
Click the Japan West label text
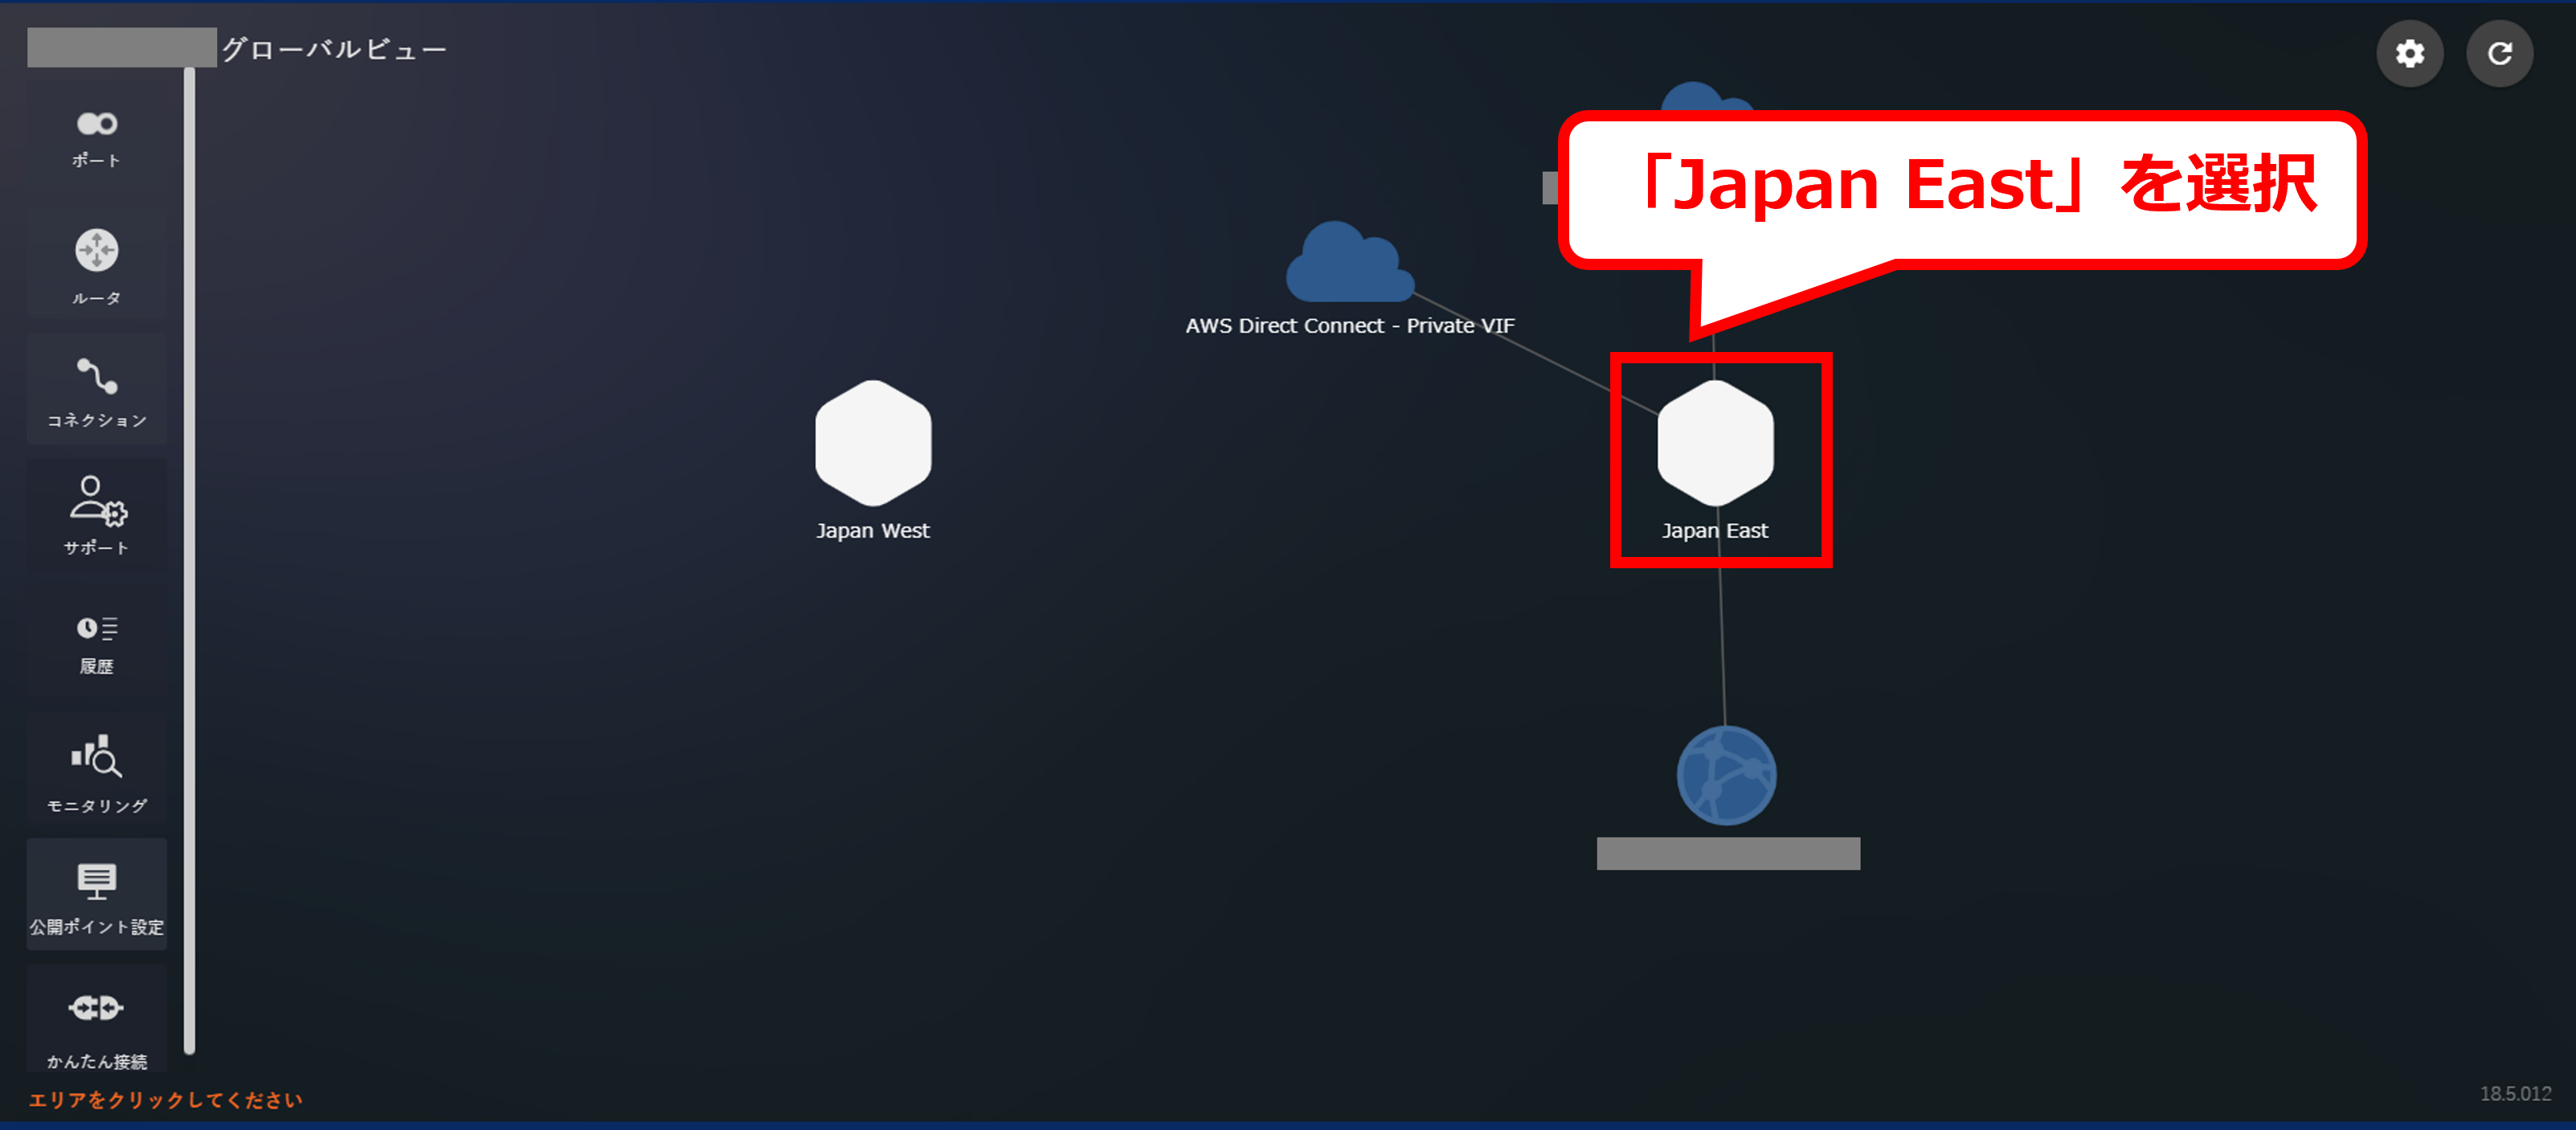coord(872,531)
